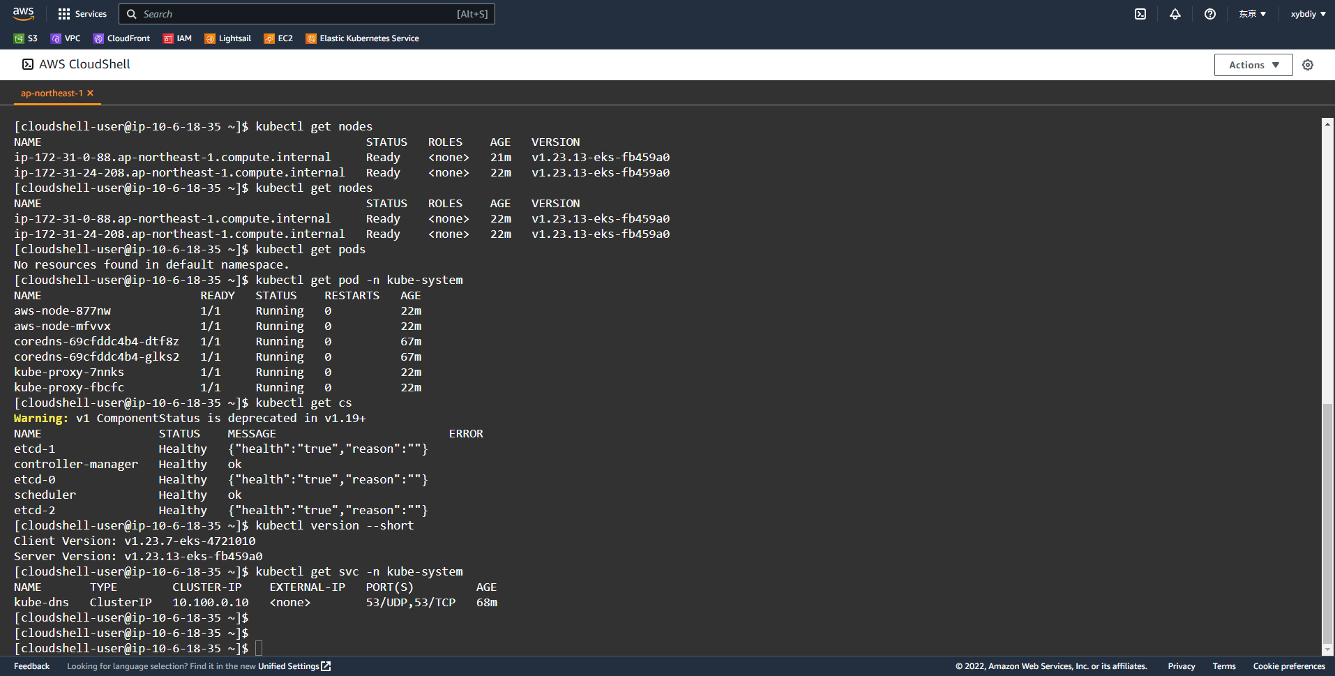Focus the top Search field

click(307, 14)
